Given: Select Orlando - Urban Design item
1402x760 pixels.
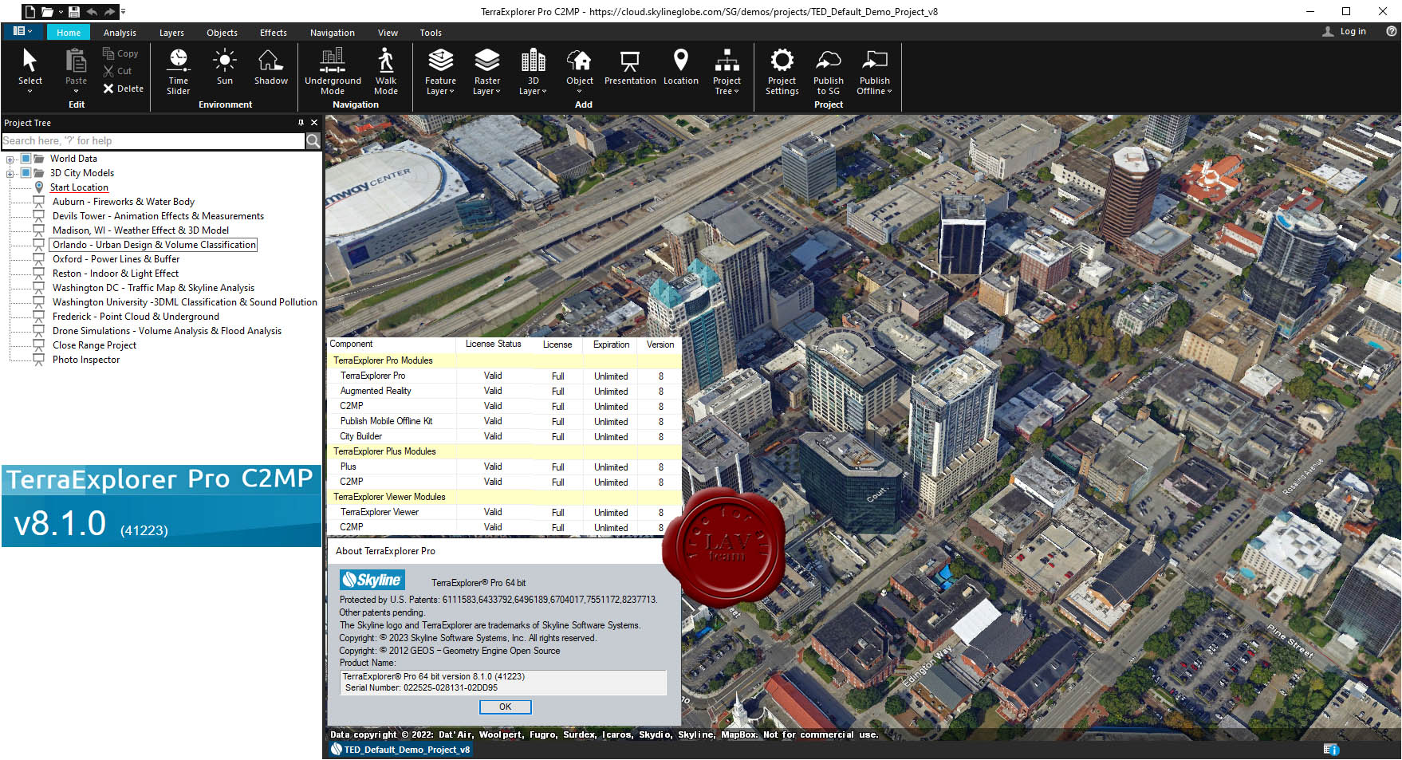Looking at the screenshot, I should 154,245.
